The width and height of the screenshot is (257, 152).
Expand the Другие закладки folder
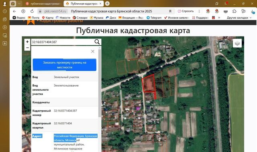(x=239, y=18)
